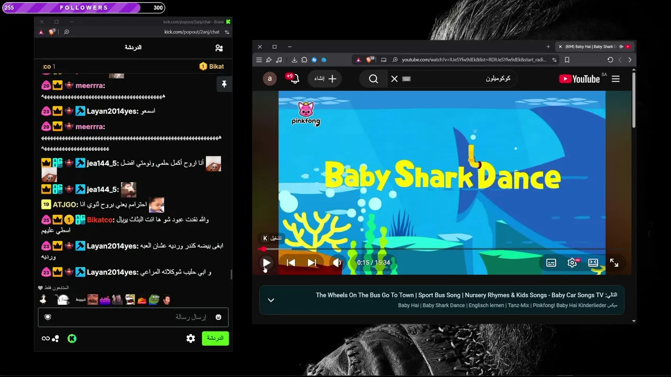
Task: Open Kick chat settings gear
Action: click(191, 338)
